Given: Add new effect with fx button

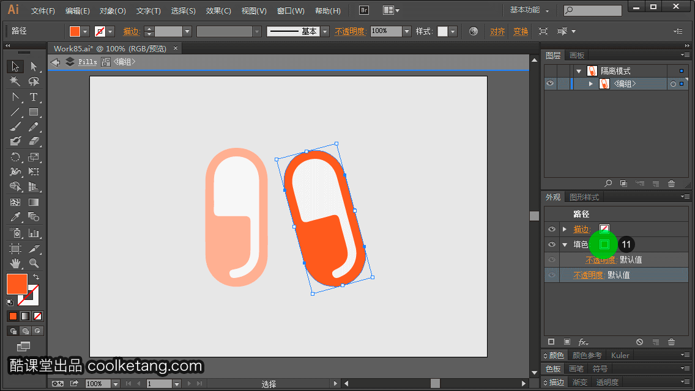Looking at the screenshot, I should 583,342.
